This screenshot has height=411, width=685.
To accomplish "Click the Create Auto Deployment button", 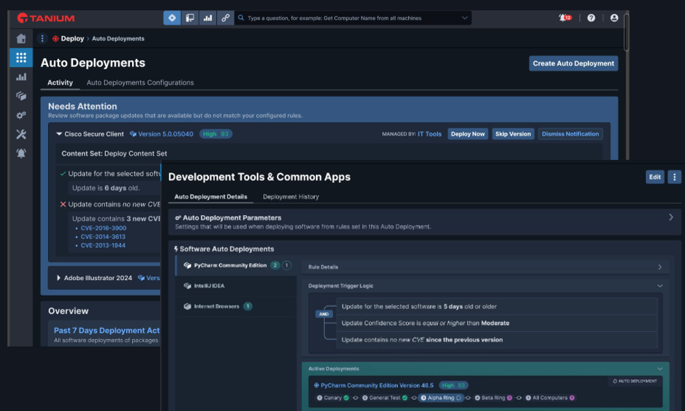I will pos(573,63).
